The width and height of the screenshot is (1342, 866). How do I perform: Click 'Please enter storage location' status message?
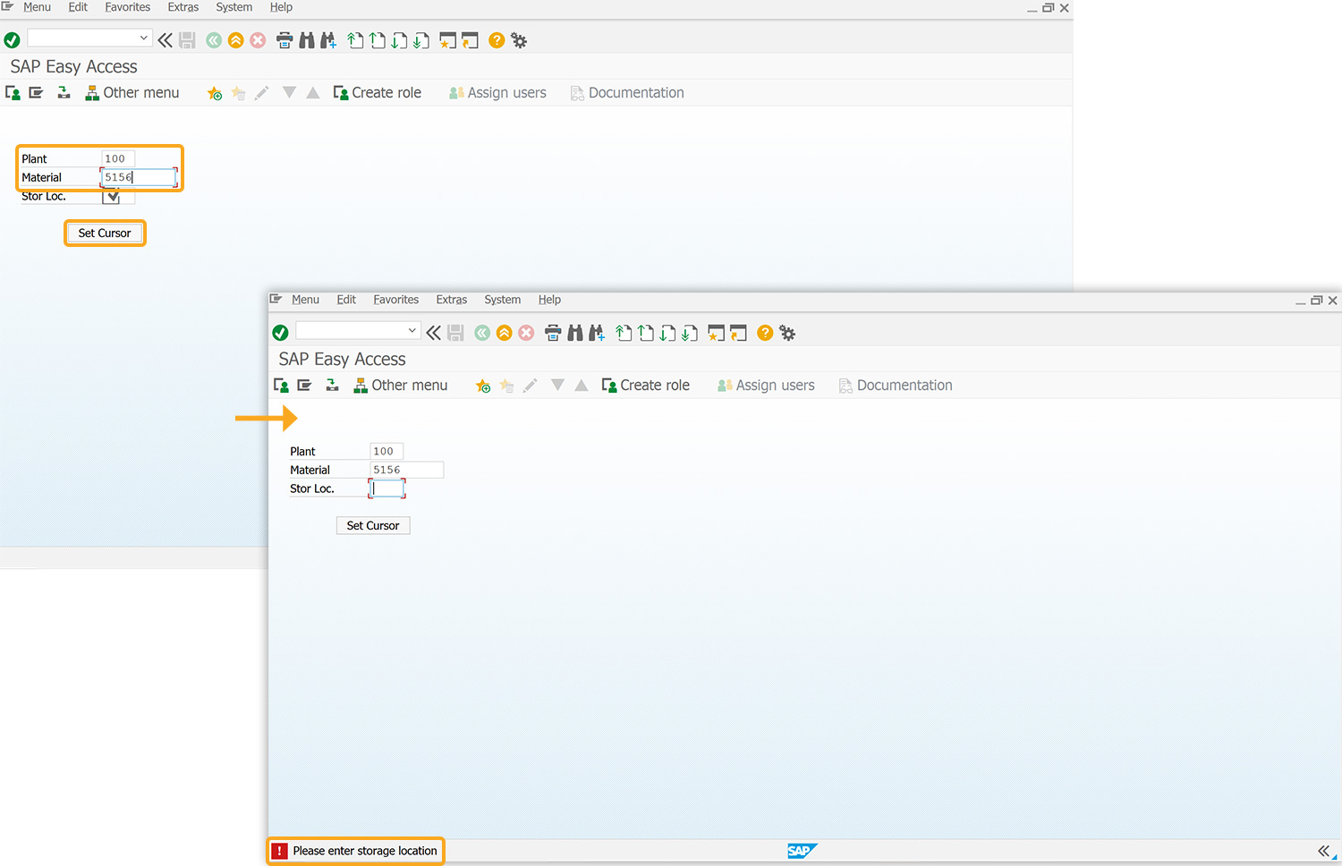click(x=365, y=851)
